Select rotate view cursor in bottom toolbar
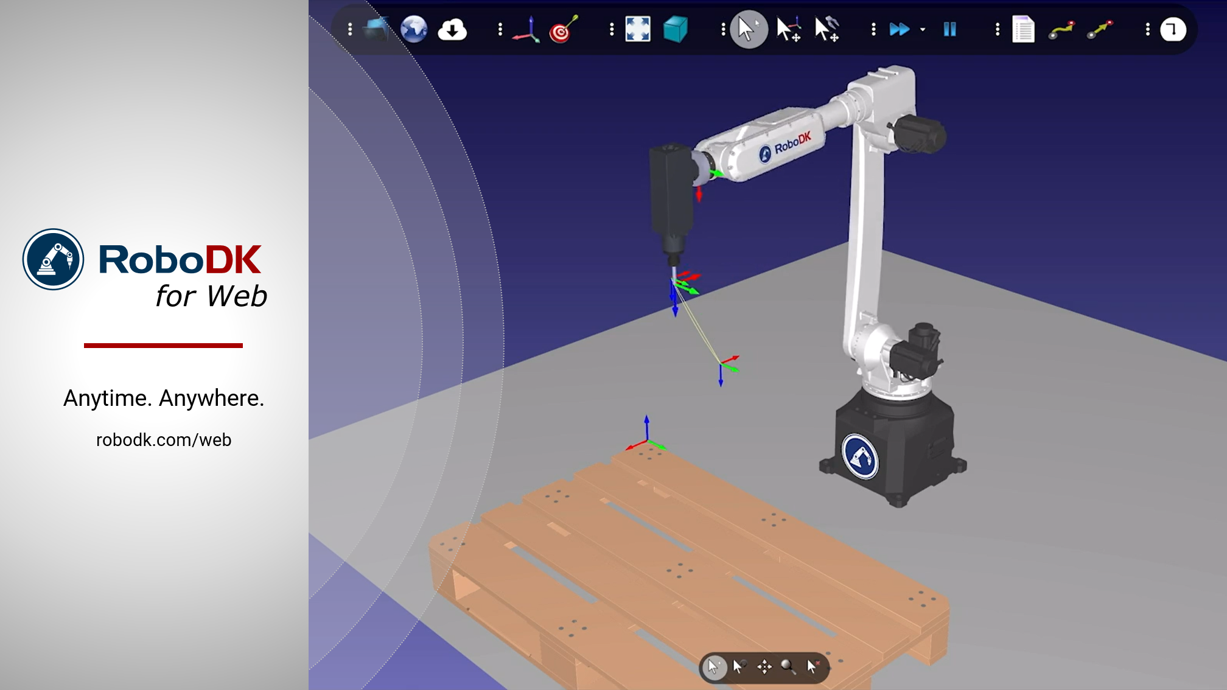 [739, 667]
